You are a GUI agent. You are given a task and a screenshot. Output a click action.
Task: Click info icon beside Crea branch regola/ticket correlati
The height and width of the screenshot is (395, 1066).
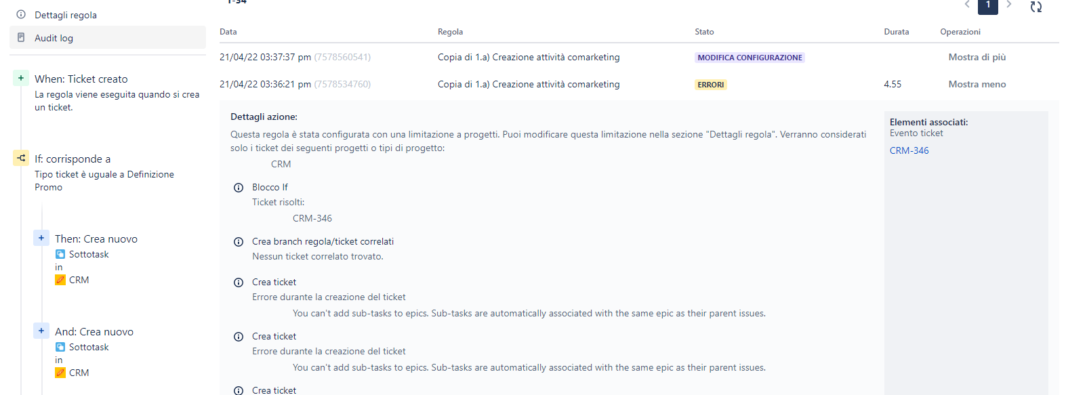(239, 242)
